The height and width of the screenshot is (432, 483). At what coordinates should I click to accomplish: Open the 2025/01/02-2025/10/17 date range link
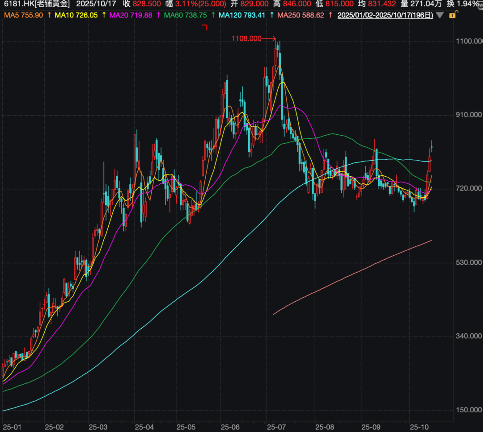coord(385,15)
